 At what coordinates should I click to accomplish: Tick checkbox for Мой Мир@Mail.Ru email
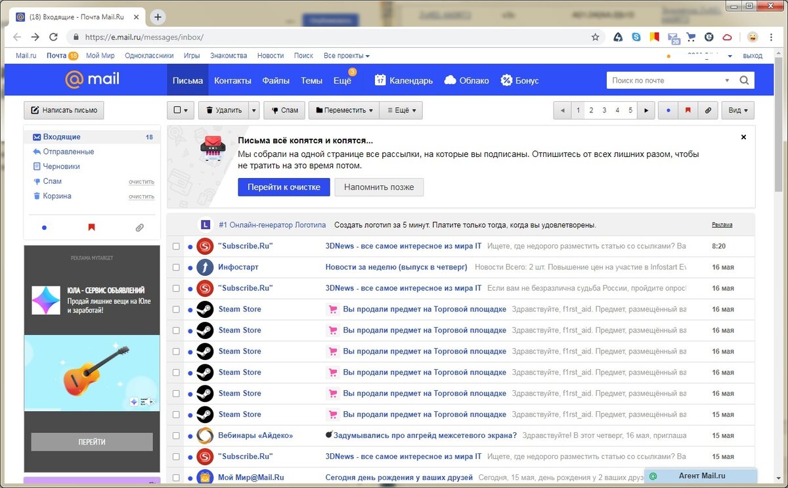(x=176, y=477)
